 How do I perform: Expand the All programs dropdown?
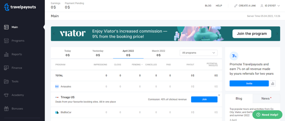coord(198,53)
